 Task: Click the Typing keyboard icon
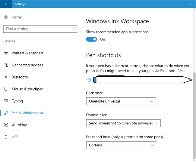[x=6, y=101]
